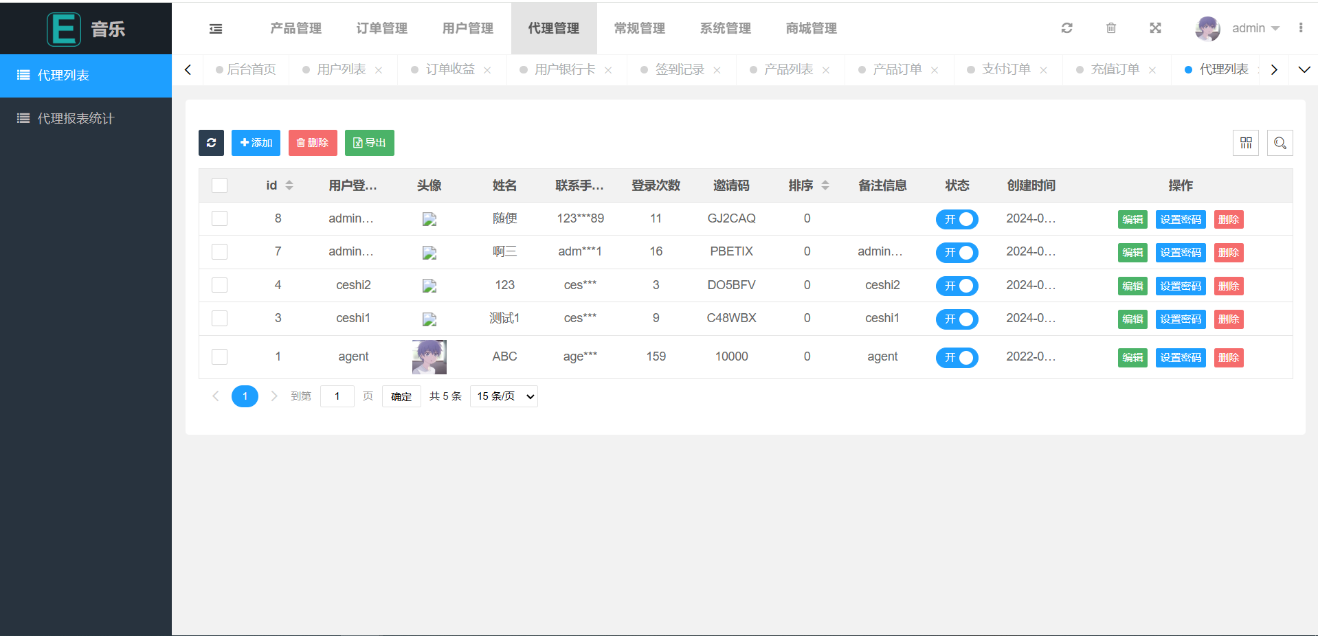Click the page number jump input field

(x=337, y=396)
